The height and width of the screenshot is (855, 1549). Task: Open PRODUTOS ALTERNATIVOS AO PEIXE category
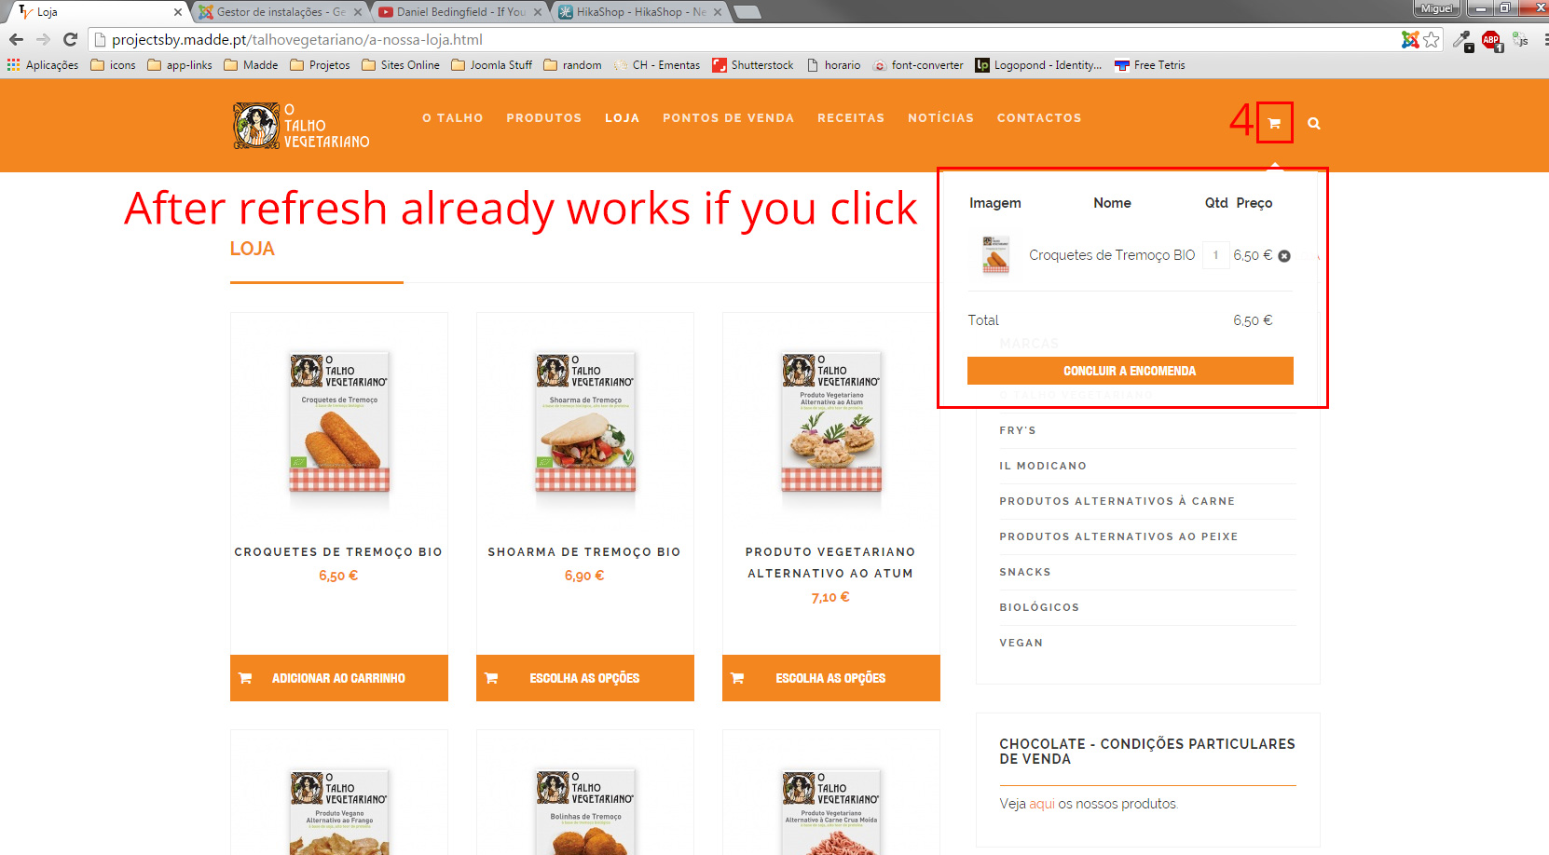(x=1119, y=536)
